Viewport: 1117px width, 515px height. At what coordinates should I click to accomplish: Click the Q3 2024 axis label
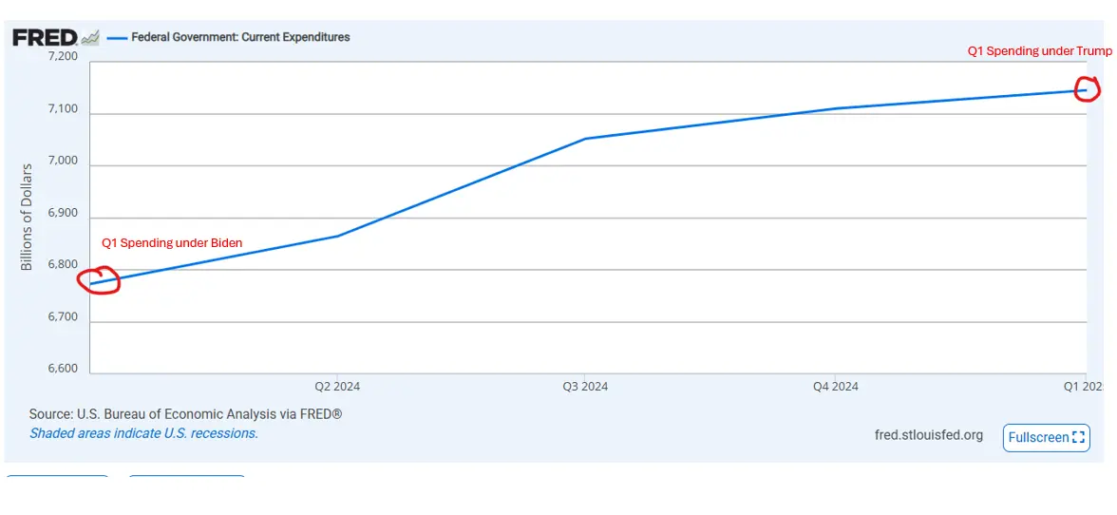(x=585, y=387)
